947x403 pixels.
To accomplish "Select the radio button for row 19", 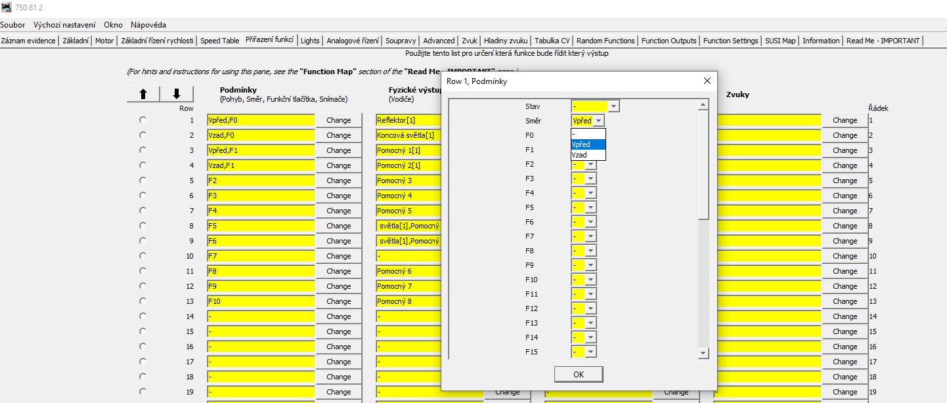I will click(x=143, y=392).
